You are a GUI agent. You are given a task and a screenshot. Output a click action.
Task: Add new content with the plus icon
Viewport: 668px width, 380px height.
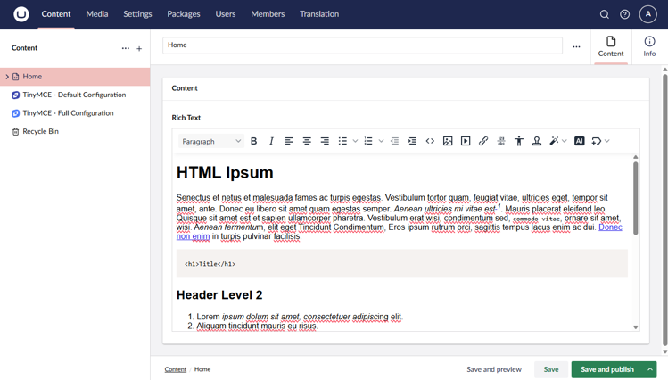coord(139,48)
